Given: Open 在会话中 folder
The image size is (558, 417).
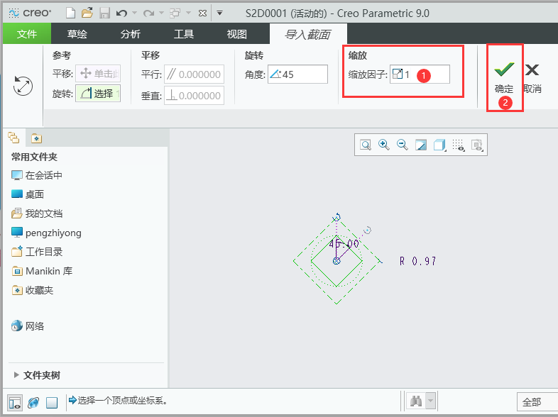Looking at the screenshot, I should (37, 175).
